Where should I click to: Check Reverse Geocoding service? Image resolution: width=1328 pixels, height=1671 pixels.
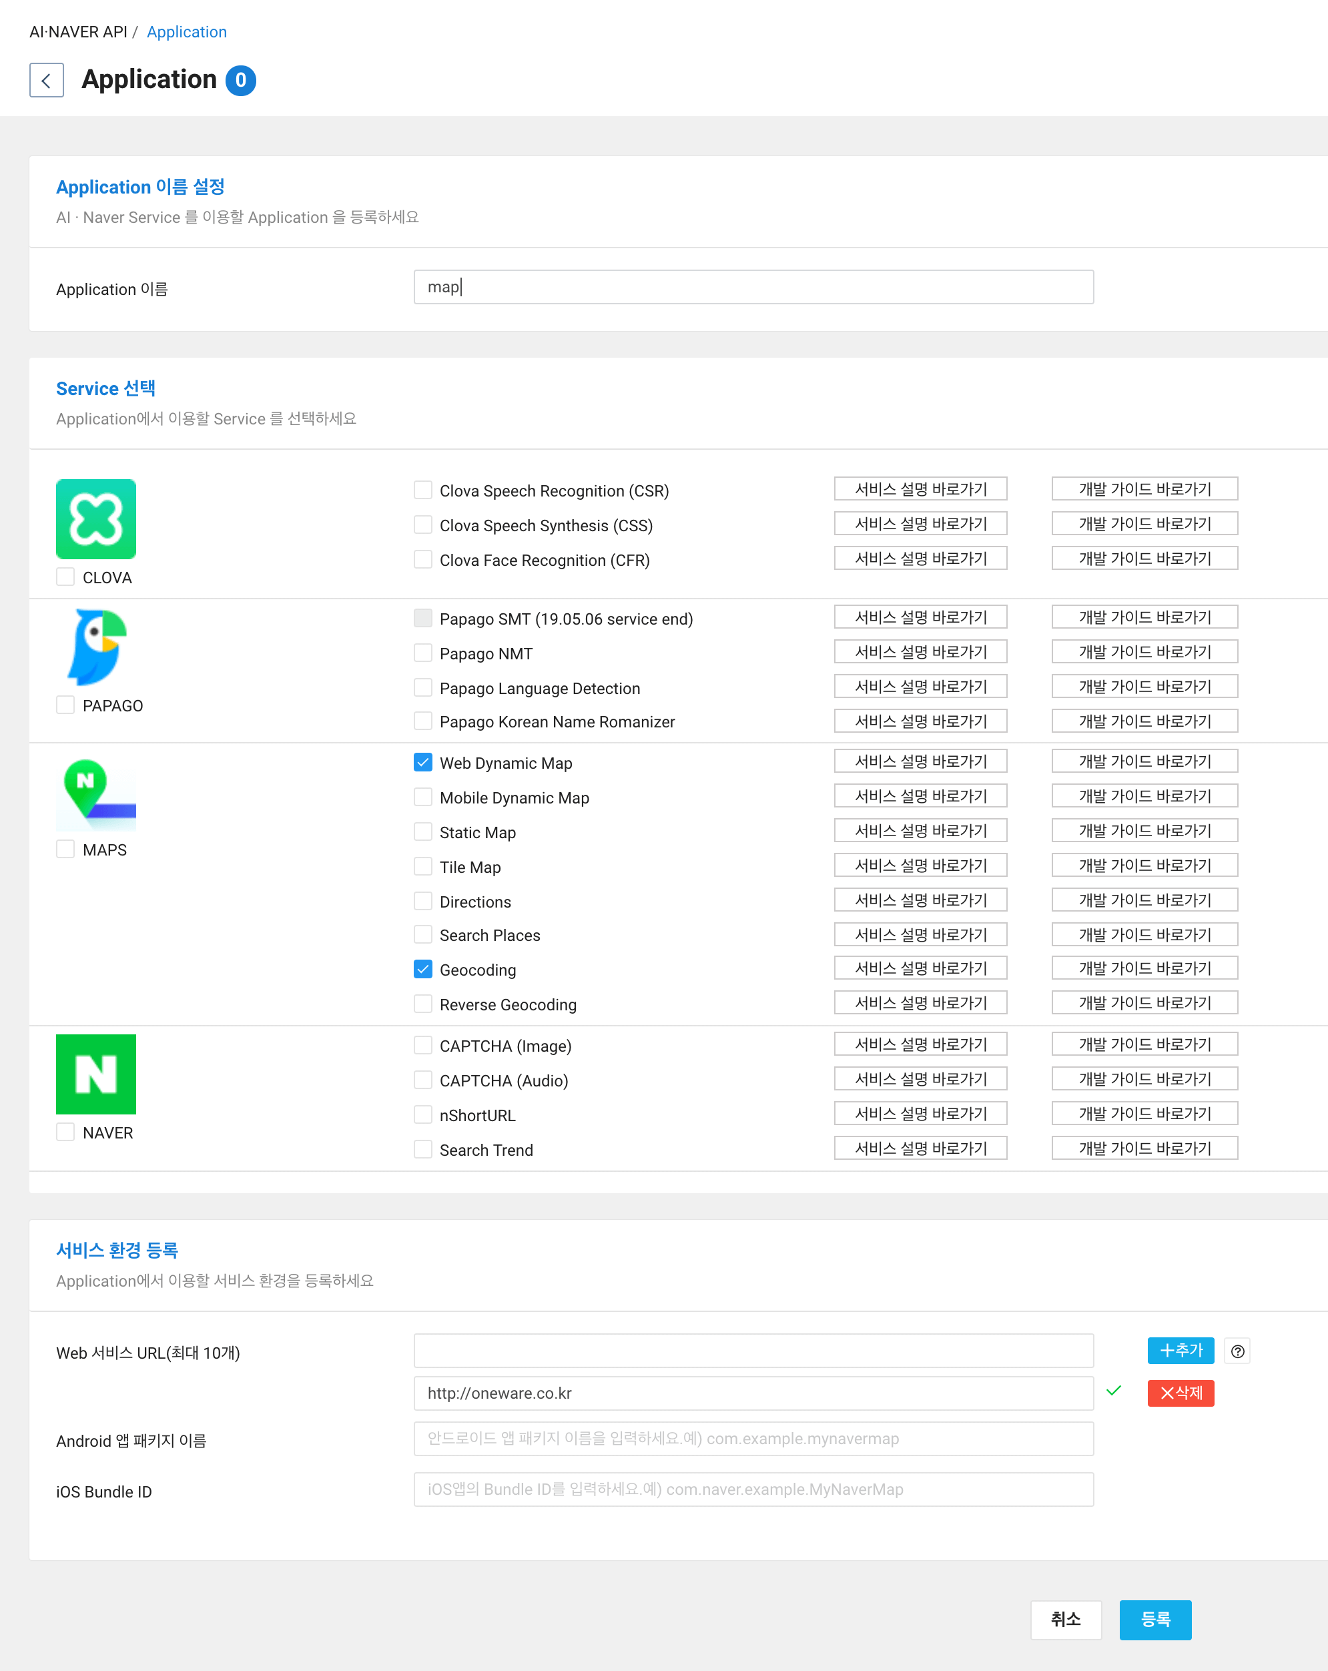(423, 1004)
